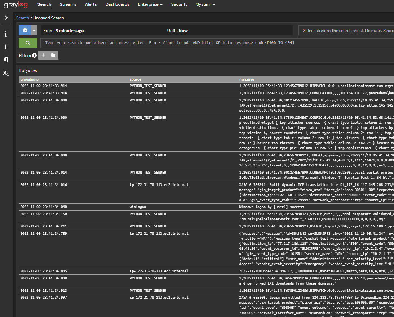Go to the Streams page
Viewport: 394px width, 317px height.
68,4
